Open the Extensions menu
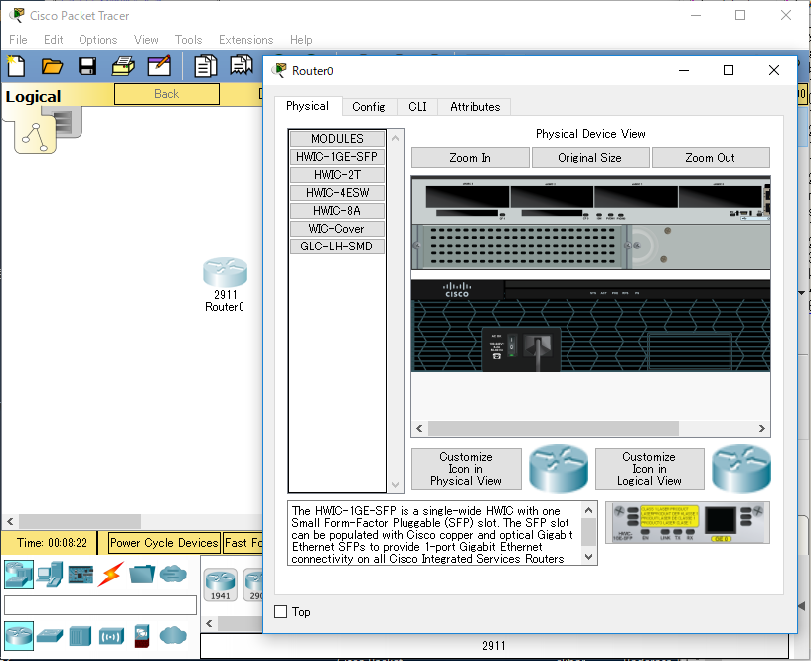The image size is (811, 661). tap(245, 40)
